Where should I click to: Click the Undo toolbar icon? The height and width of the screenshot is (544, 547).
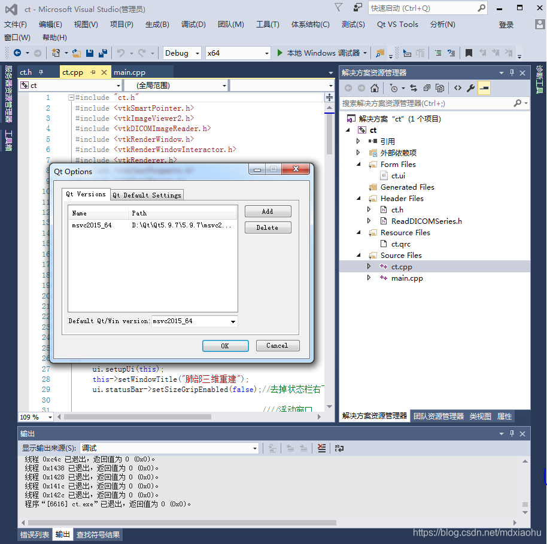pos(121,53)
